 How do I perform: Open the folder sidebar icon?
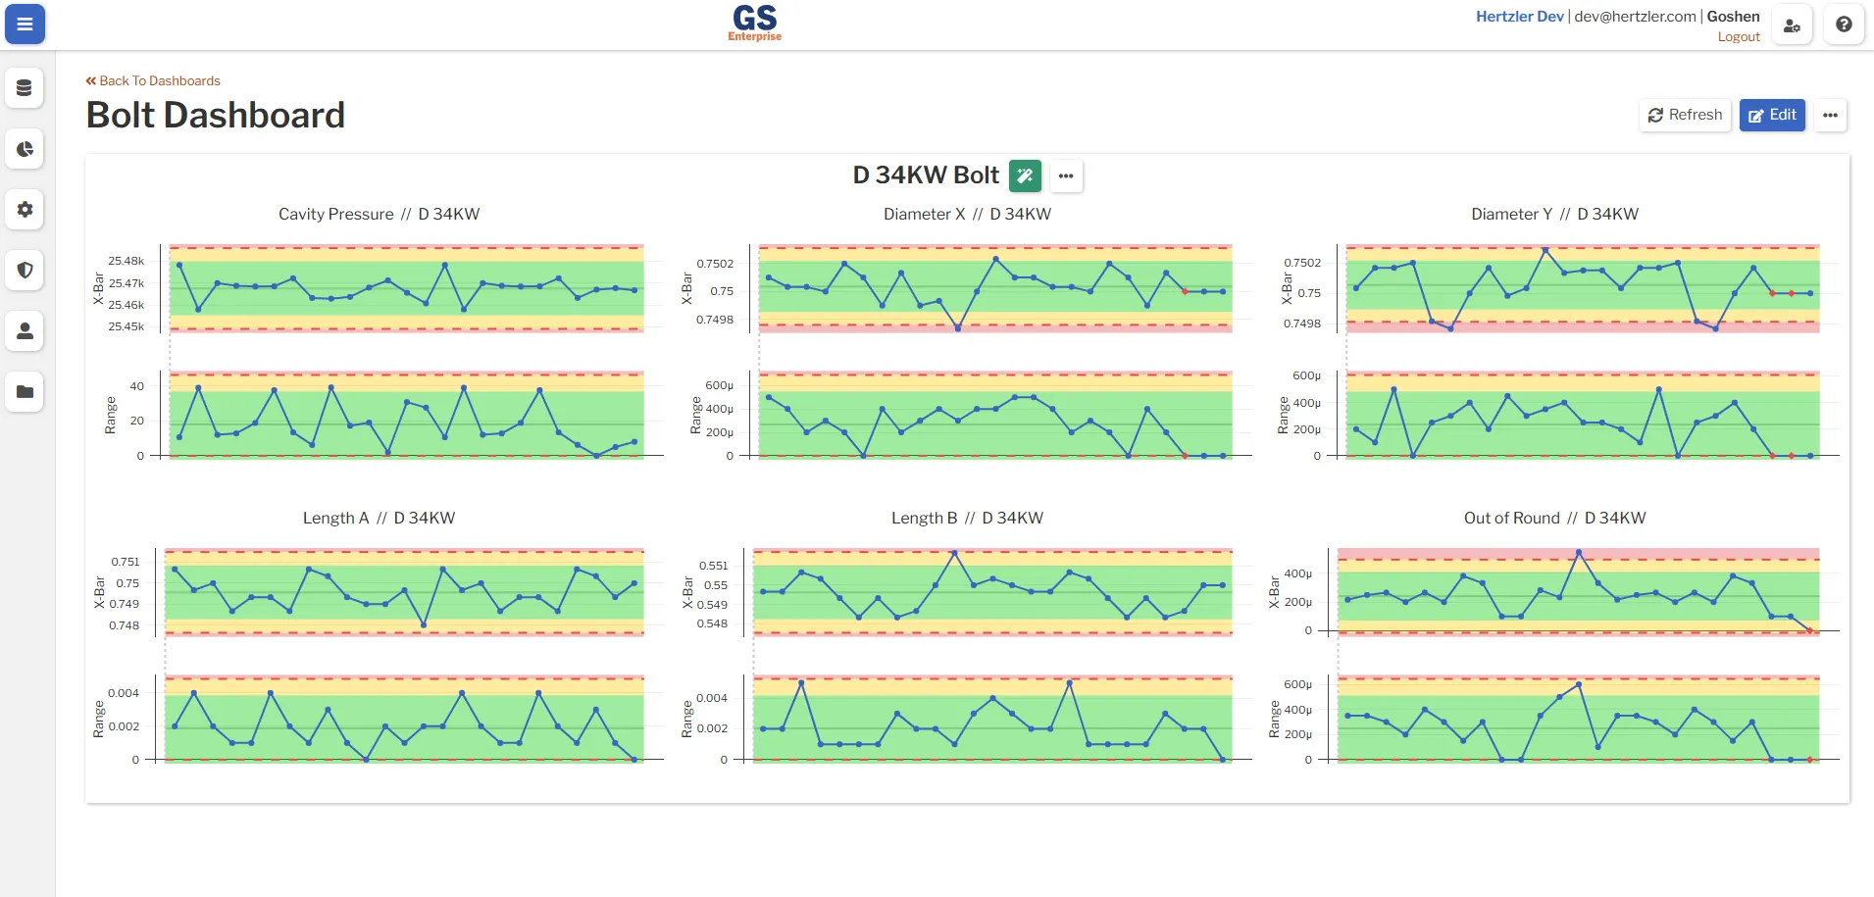click(25, 392)
